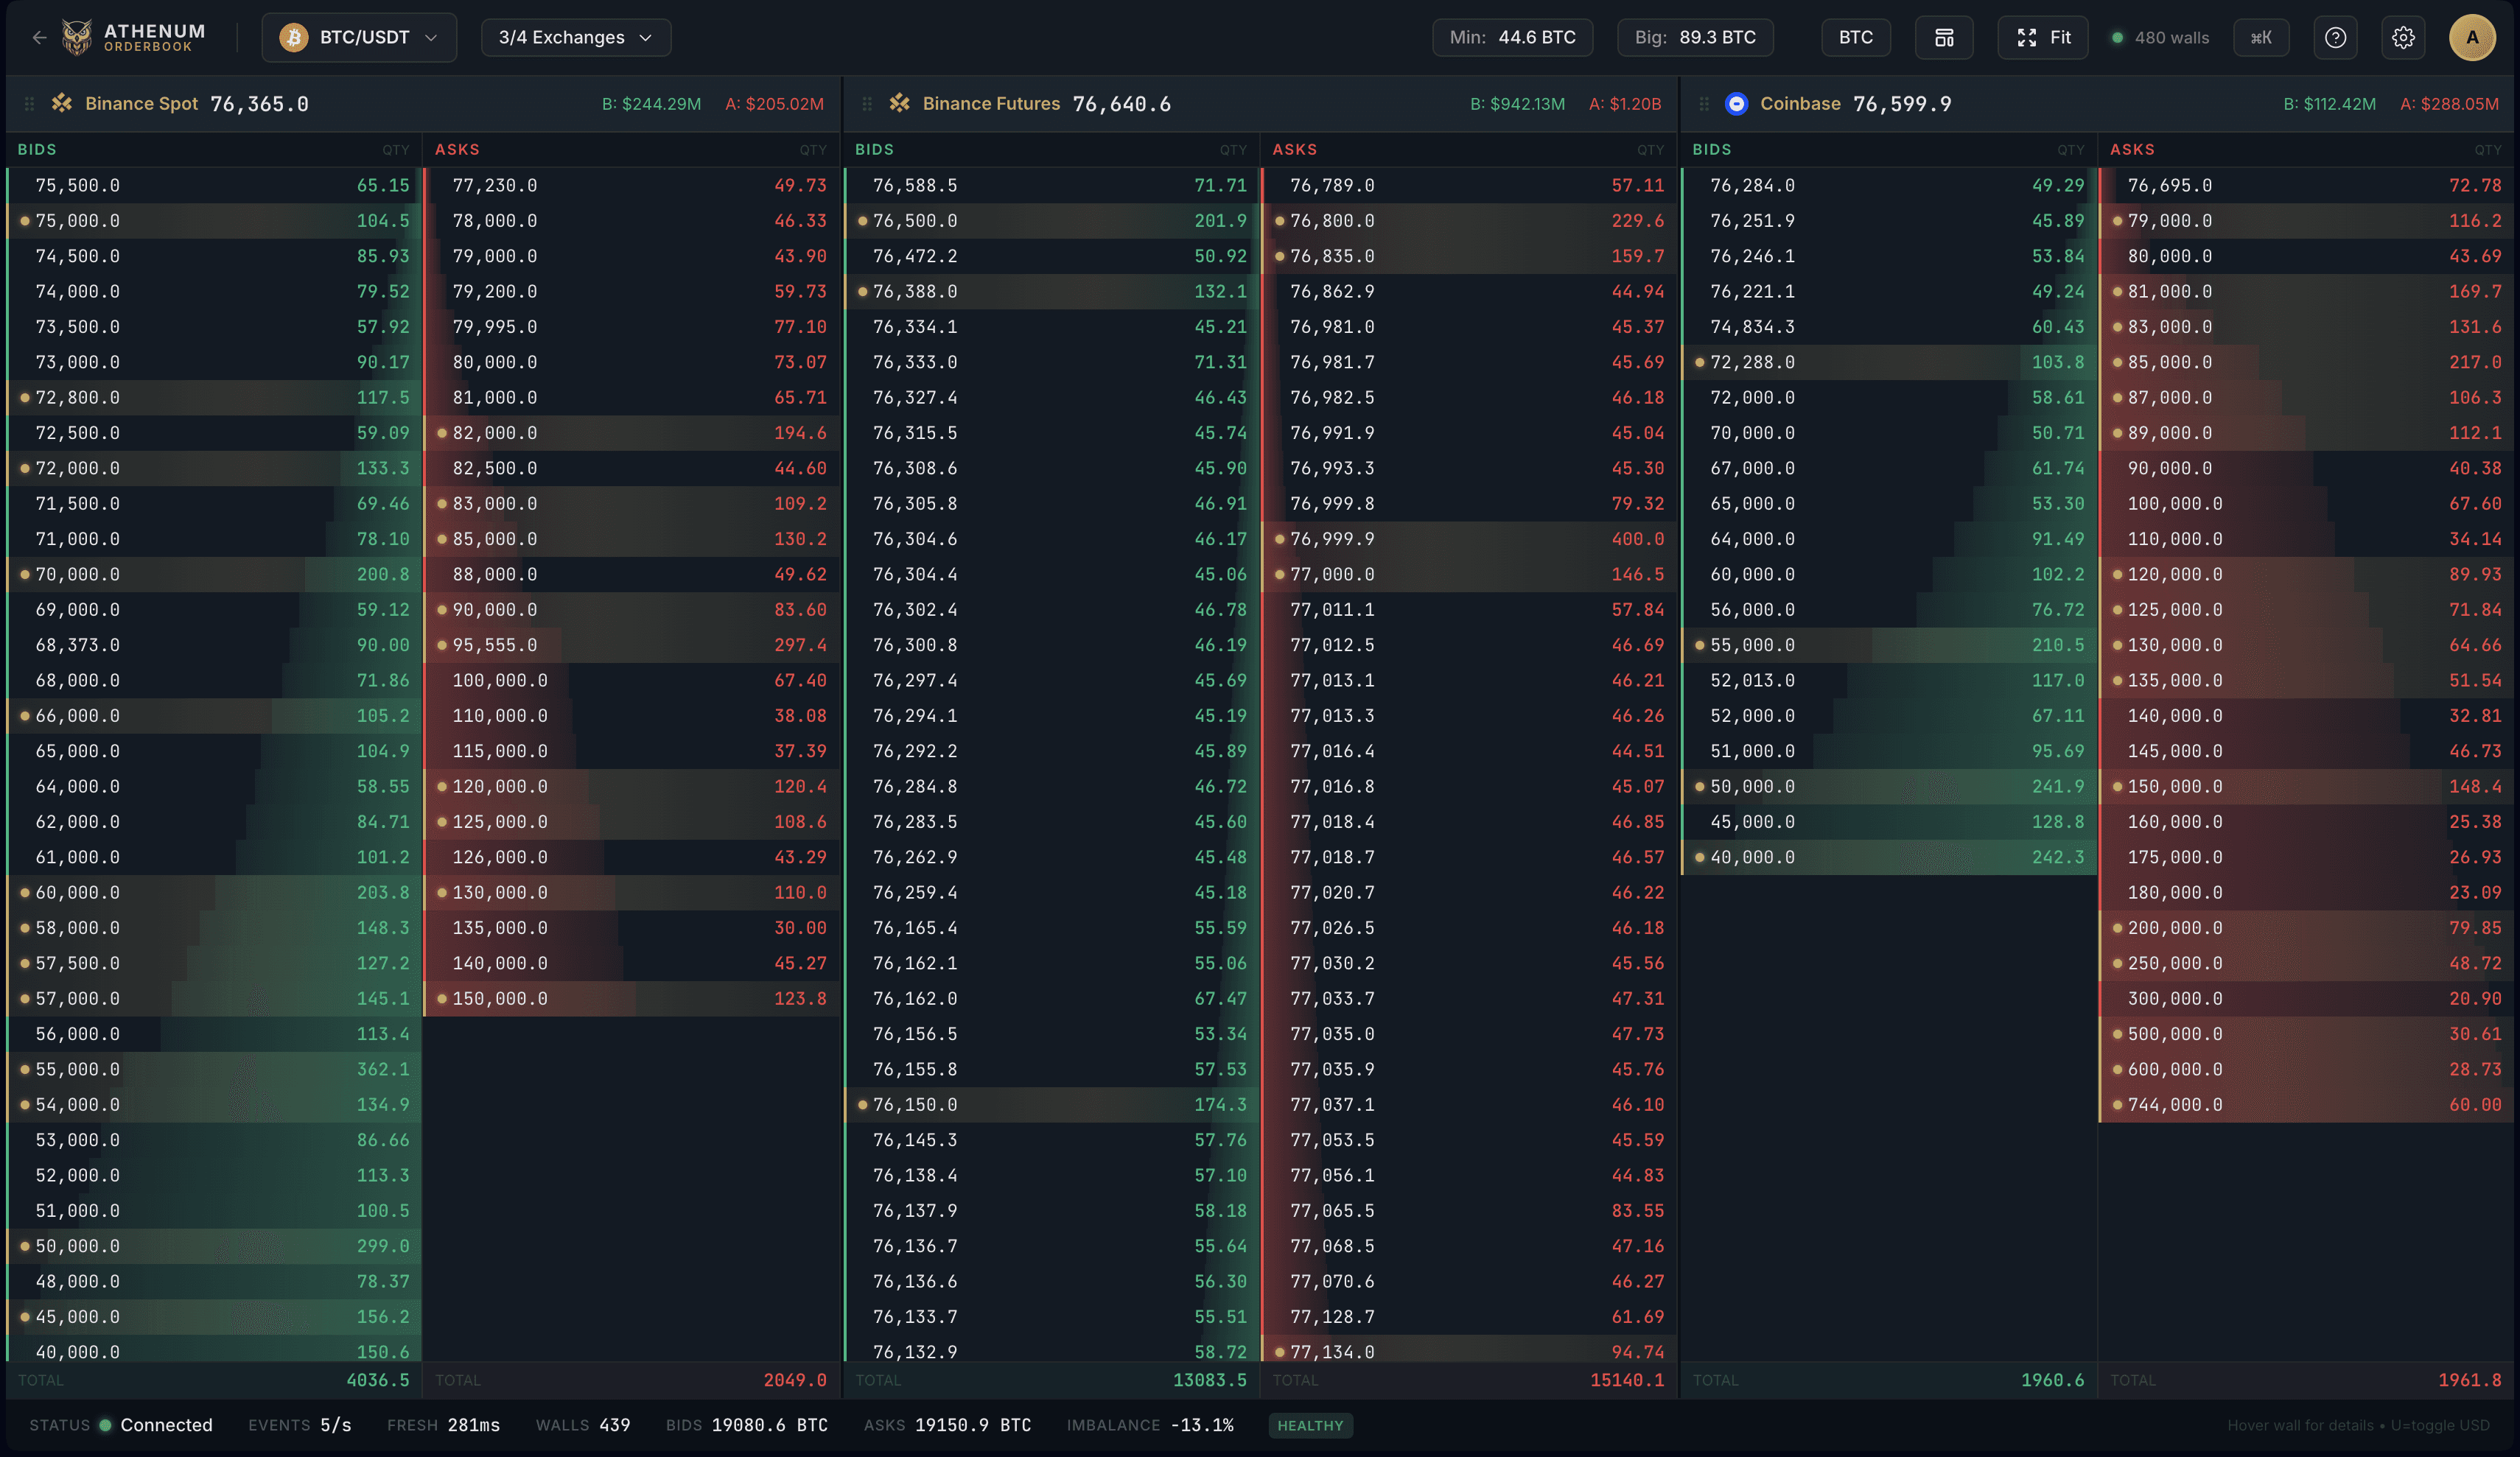
Task: Grab the Coinbase panel drag handle
Action: point(1704,104)
